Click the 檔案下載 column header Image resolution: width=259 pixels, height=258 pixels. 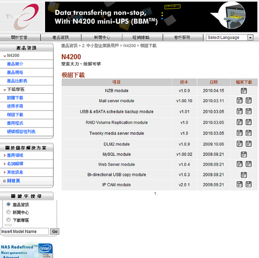tap(244, 82)
